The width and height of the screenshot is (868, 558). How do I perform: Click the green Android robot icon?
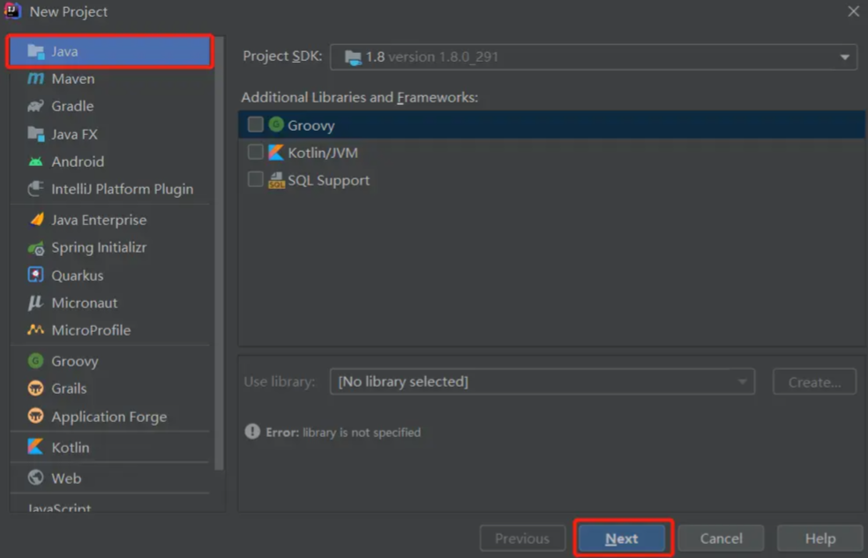[x=35, y=162]
